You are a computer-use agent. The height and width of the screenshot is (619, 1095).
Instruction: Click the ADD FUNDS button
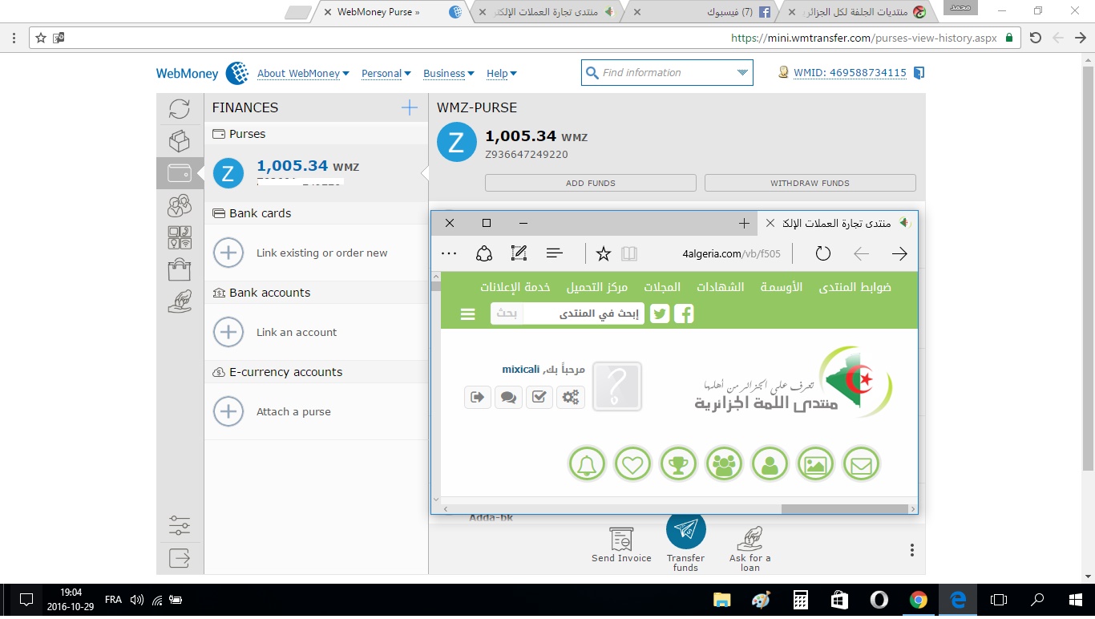(590, 183)
